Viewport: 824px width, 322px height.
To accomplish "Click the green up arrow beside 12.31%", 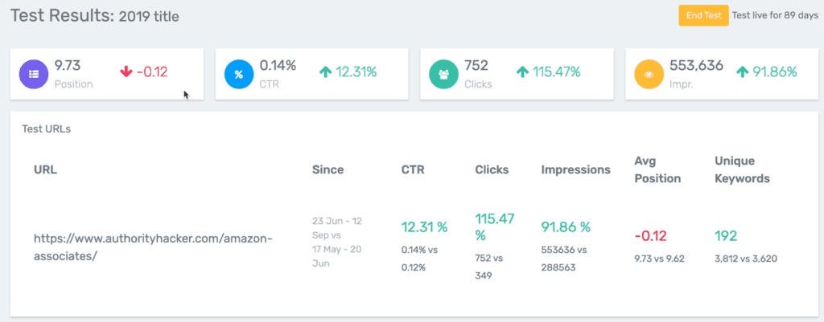I will pos(325,72).
